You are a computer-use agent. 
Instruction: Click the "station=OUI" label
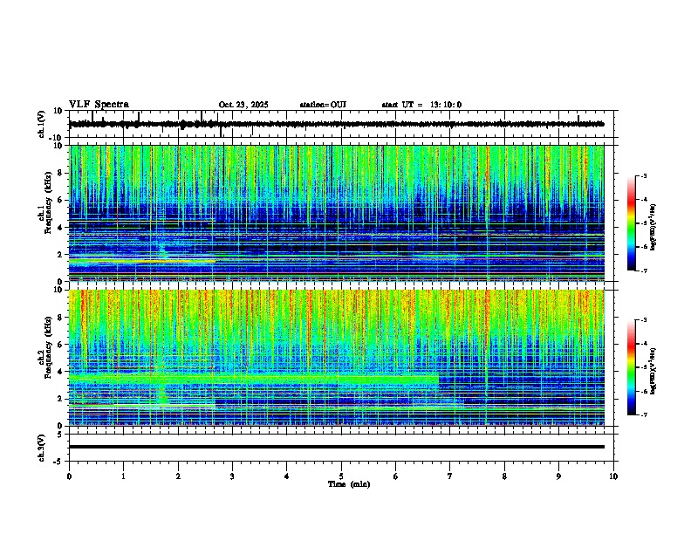point(323,105)
